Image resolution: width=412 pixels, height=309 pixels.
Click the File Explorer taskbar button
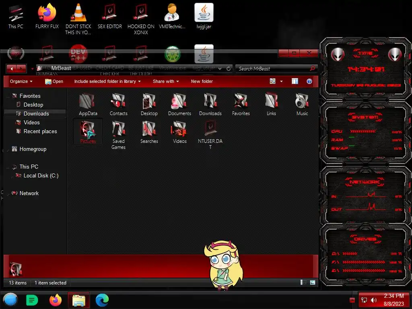(x=79, y=300)
